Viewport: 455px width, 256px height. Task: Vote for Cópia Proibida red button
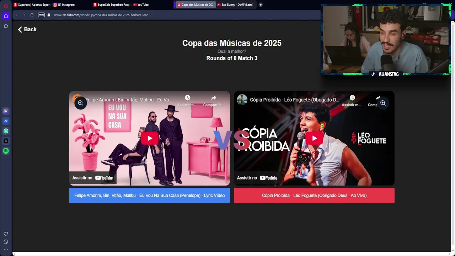coord(314,196)
